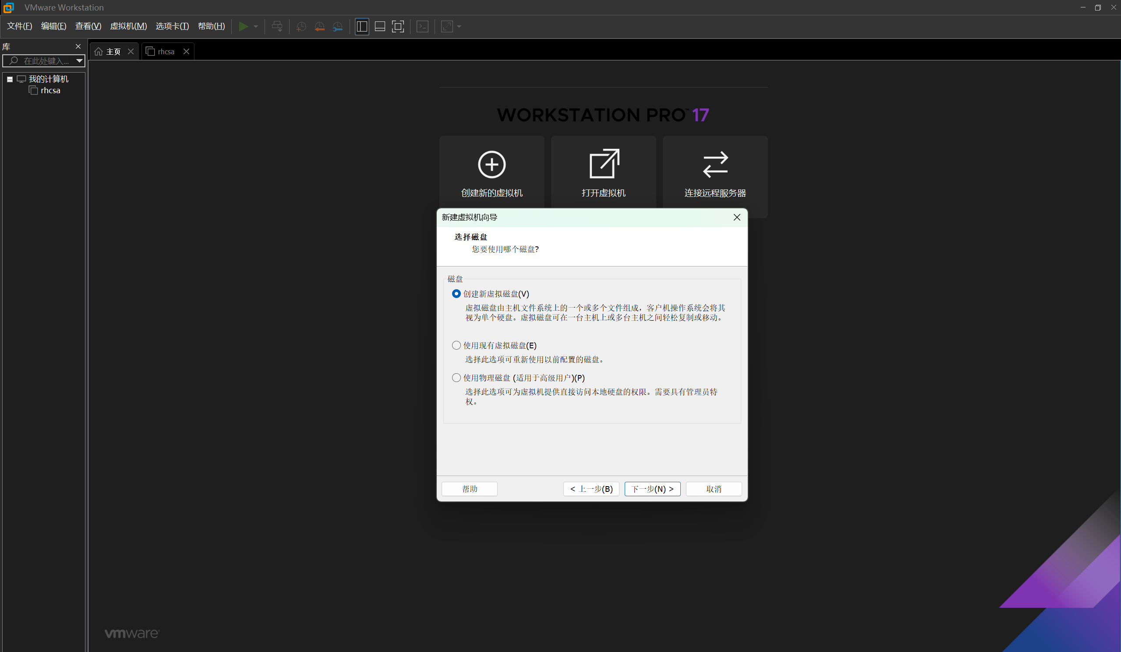Click the rhcsa VM icon in library
Viewport: 1121px width, 652px height.
pos(33,91)
